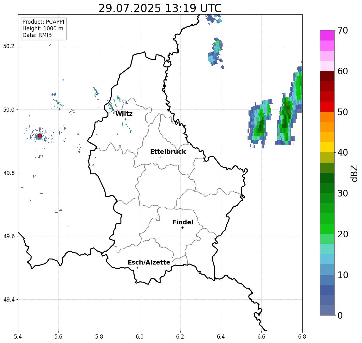Click the latitude label 50.2
The height and width of the screenshot is (343, 362).
pos(9,46)
